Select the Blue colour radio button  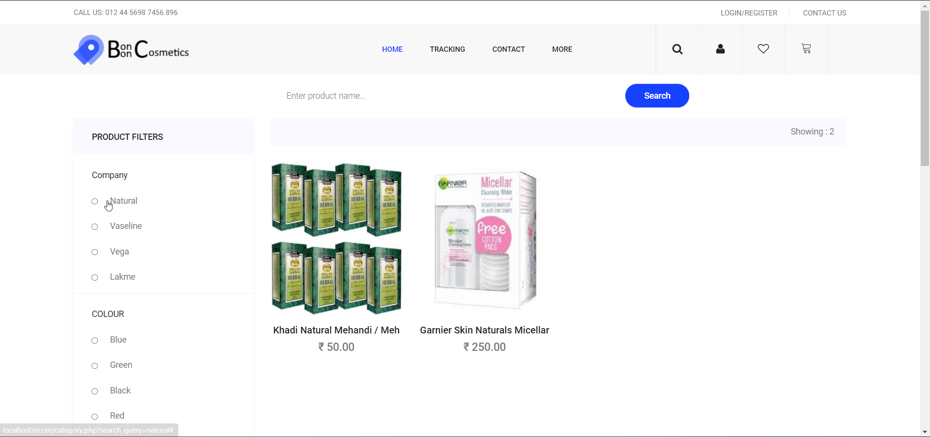(x=95, y=340)
